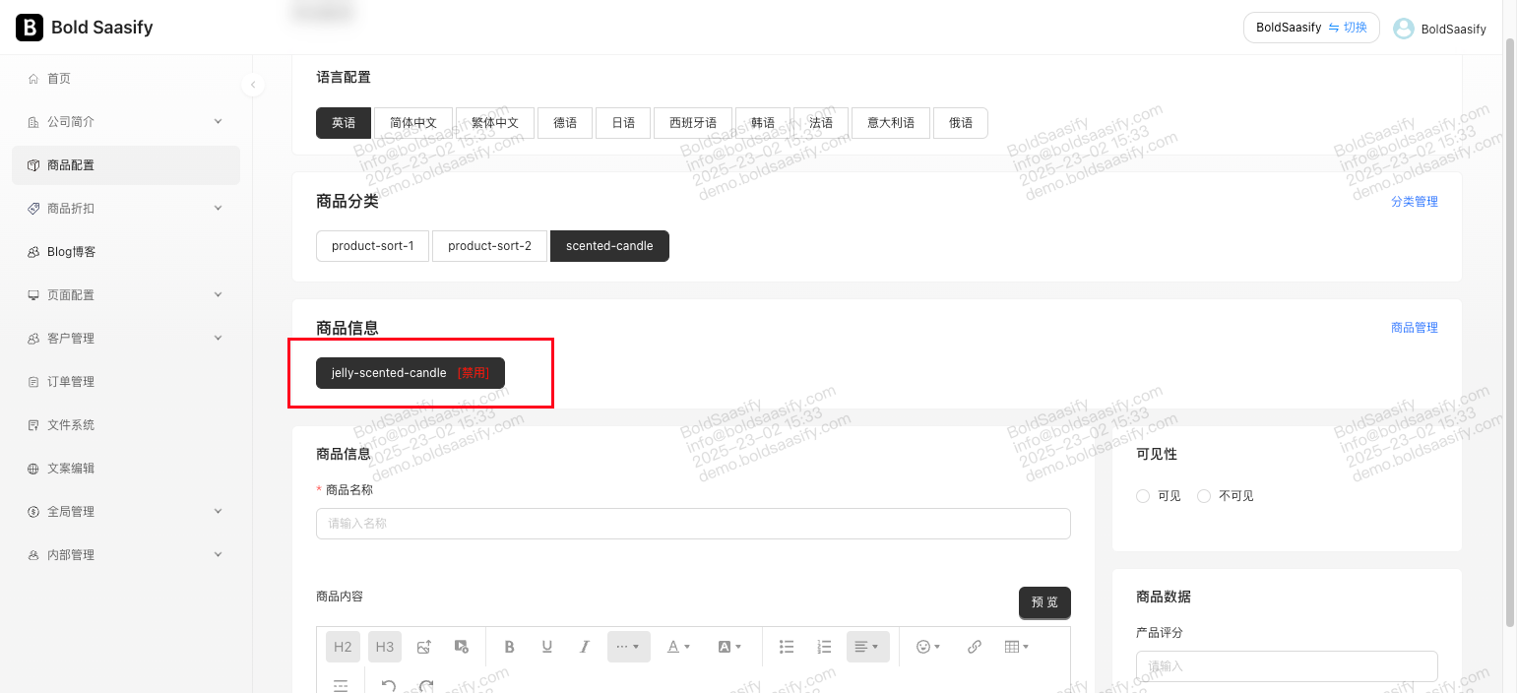Open the font color dropdown
The image size is (1517, 693).
(x=678, y=647)
